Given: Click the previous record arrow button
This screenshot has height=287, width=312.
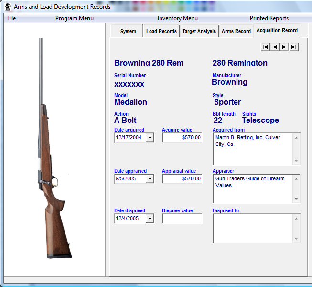Looking at the screenshot, I should click(275, 47).
